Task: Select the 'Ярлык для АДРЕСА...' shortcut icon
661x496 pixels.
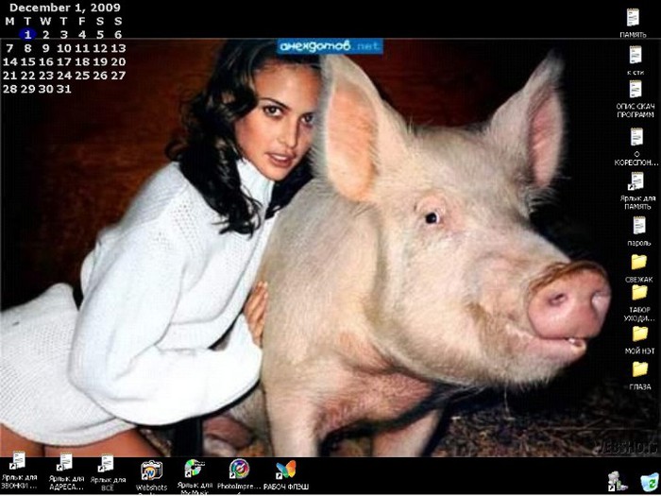Action: (x=64, y=462)
